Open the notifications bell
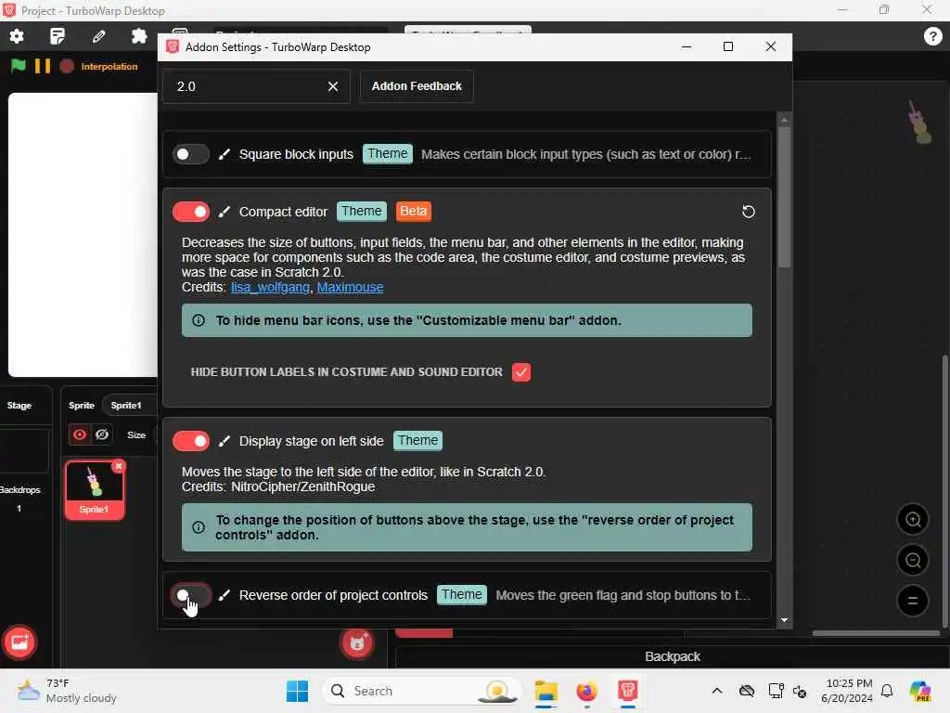950x713 pixels. click(x=887, y=691)
